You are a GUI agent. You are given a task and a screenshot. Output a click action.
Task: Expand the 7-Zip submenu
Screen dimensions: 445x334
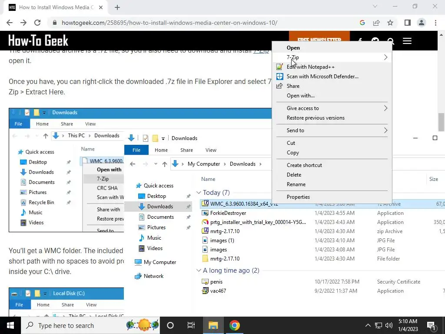[332, 57]
